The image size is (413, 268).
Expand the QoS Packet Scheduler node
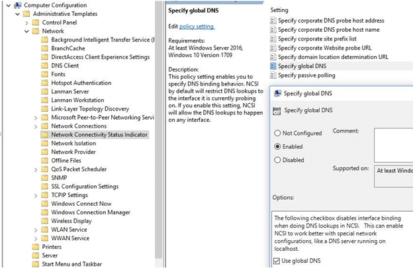tap(36, 170)
